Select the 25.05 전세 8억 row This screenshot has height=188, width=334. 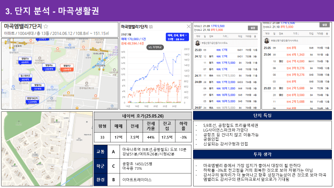coord(296,48)
